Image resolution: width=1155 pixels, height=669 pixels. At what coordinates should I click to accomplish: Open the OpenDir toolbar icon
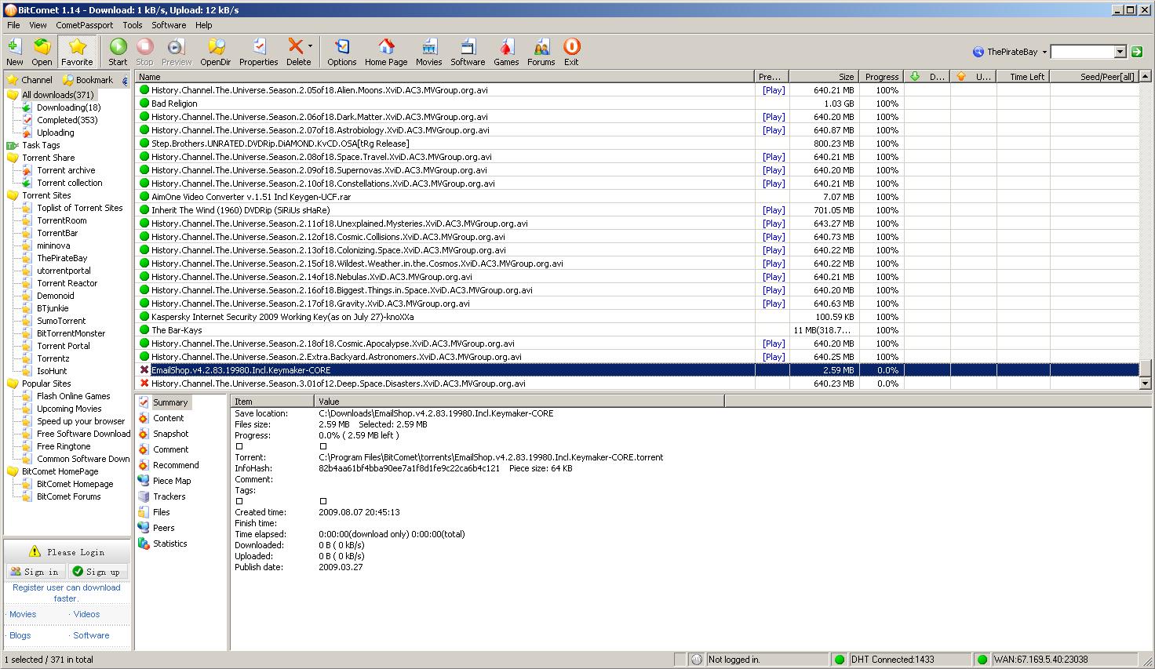pyautogui.click(x=215, y=52)
